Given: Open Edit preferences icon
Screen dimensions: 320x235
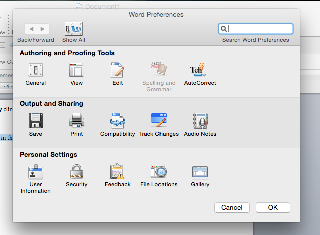Looking at the screenshot, I should point(117,70).
